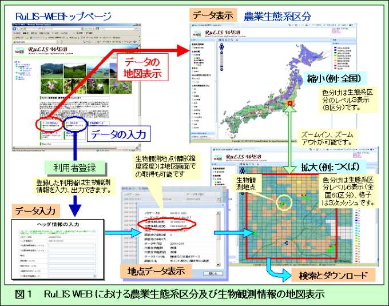The image size is (389, 306).
Task: Open the File menu in the top-left browser
Action: coord(15,33)
